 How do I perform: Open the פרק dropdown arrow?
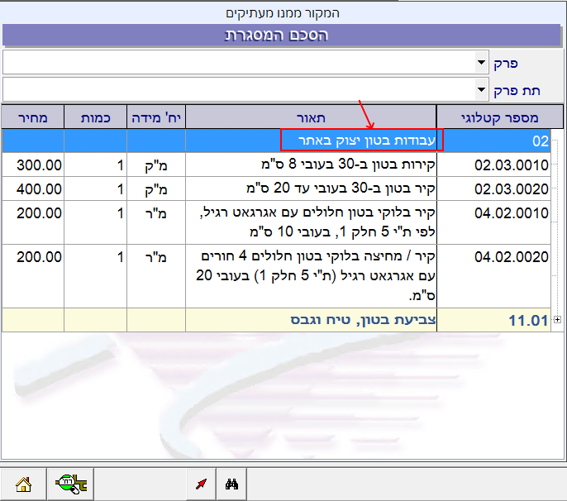tap(482, 63)
